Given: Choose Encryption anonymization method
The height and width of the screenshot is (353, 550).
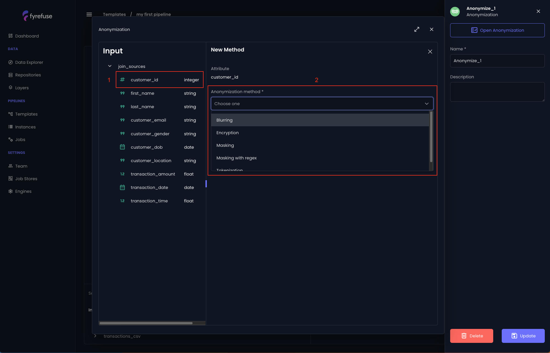Looking at the screenshot, I should (320, 133).
